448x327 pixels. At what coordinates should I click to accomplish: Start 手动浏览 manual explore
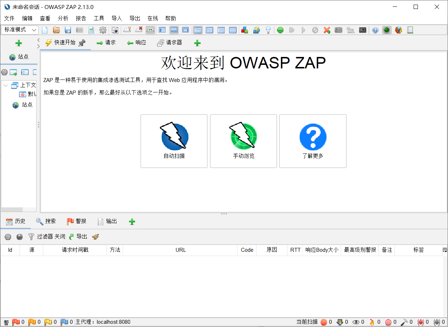click(244, 141)
